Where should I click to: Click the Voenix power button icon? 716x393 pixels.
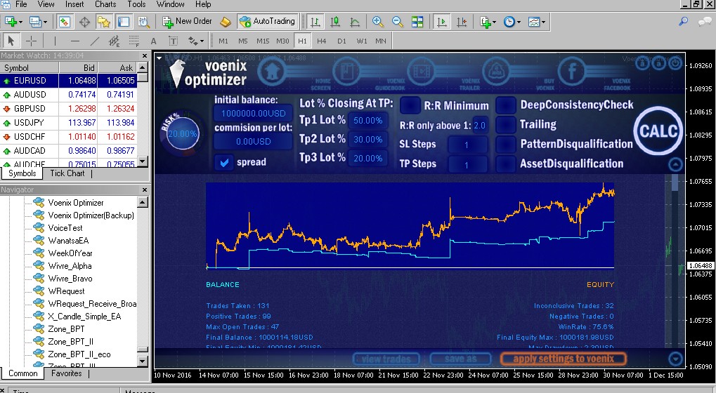pyautogui.click(x=676, y=63)
